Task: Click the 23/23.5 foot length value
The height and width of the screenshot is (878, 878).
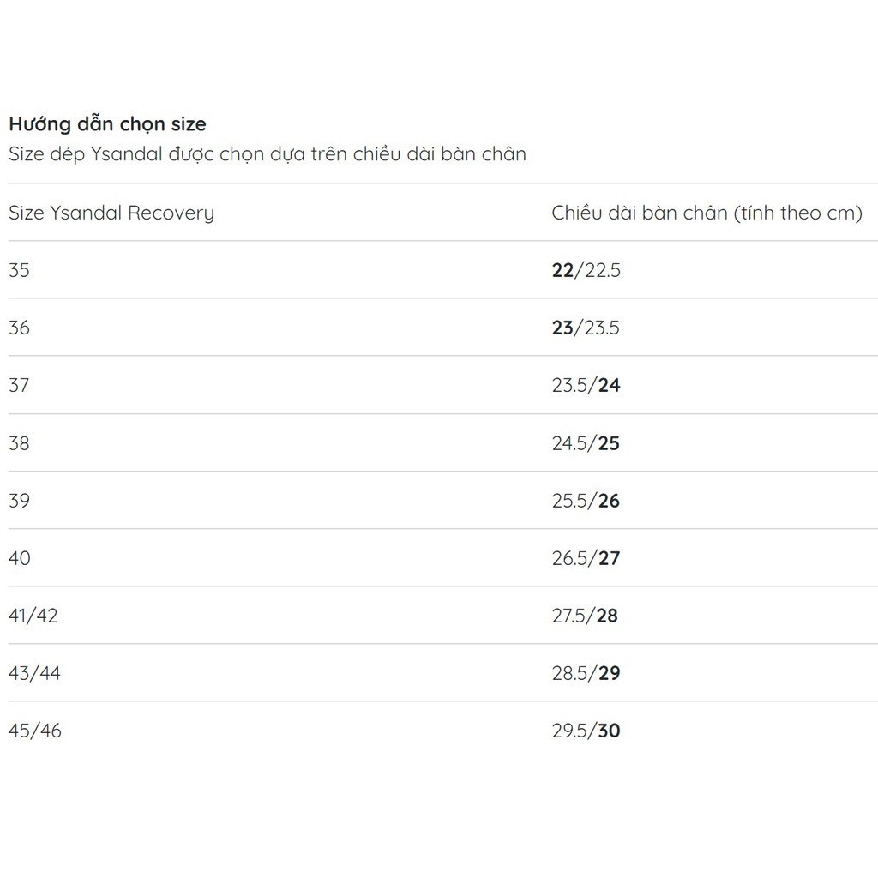Action: (586, 328)
